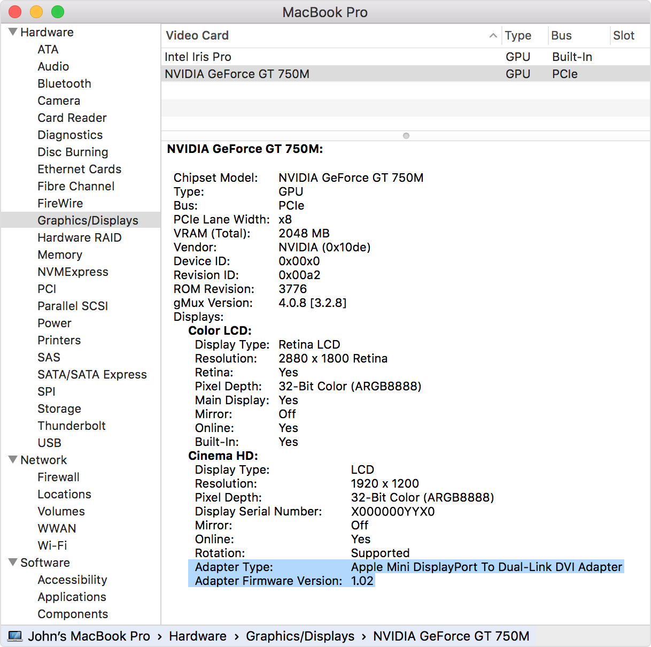This screenshot has width=651, height=647.
Task: Collapse the Software section
Action: [x=12, y=562]
